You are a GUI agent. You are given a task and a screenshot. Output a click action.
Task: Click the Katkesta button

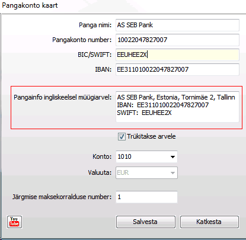tap(209, 222)
